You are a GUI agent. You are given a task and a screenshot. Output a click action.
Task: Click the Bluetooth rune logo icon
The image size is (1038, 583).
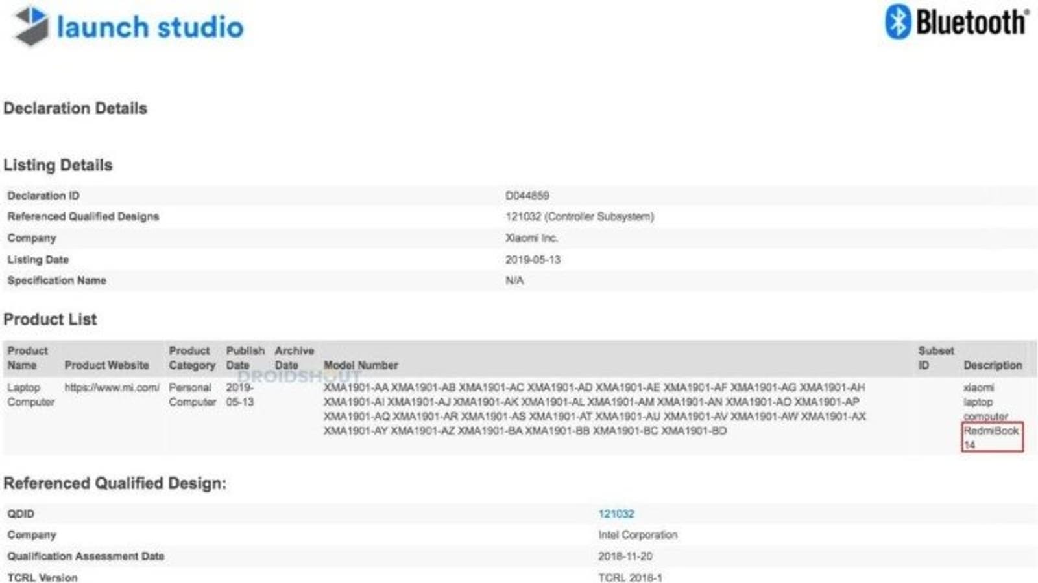[898, 21]
